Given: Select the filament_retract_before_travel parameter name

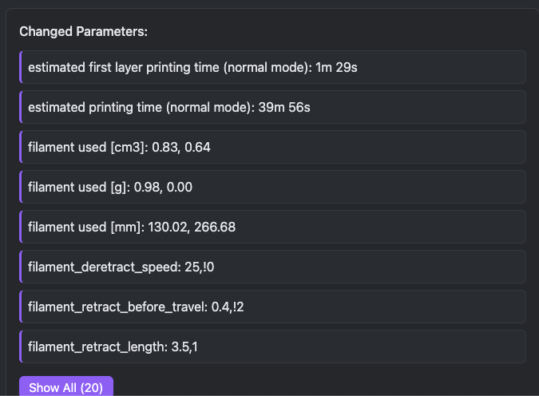Looking at the screenshot, I should tap(117, 307).
